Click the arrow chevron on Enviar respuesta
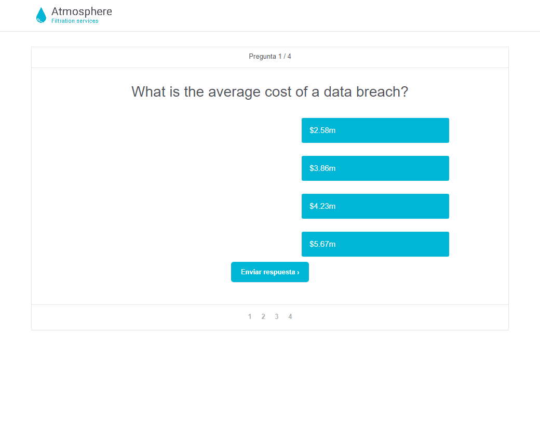This screenshot has width=540, height=426. coord(298,273)
